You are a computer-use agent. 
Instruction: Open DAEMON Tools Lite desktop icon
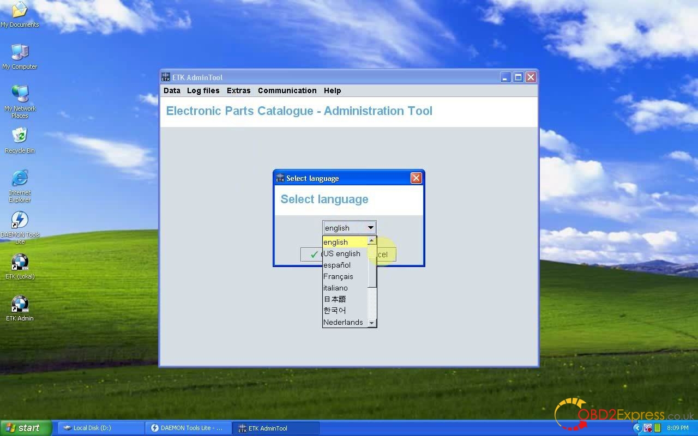(x=20, y=221)
